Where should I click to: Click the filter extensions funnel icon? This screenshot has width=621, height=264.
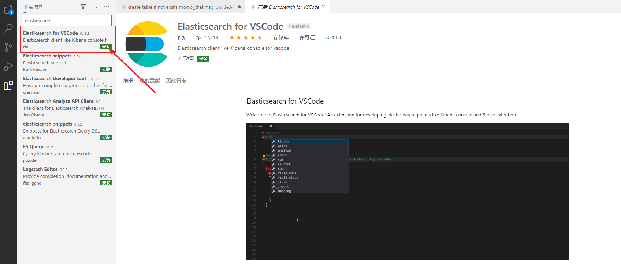click(83, 7)
